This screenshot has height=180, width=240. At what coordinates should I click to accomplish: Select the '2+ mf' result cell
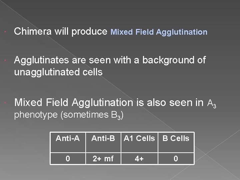click(103, 159)
